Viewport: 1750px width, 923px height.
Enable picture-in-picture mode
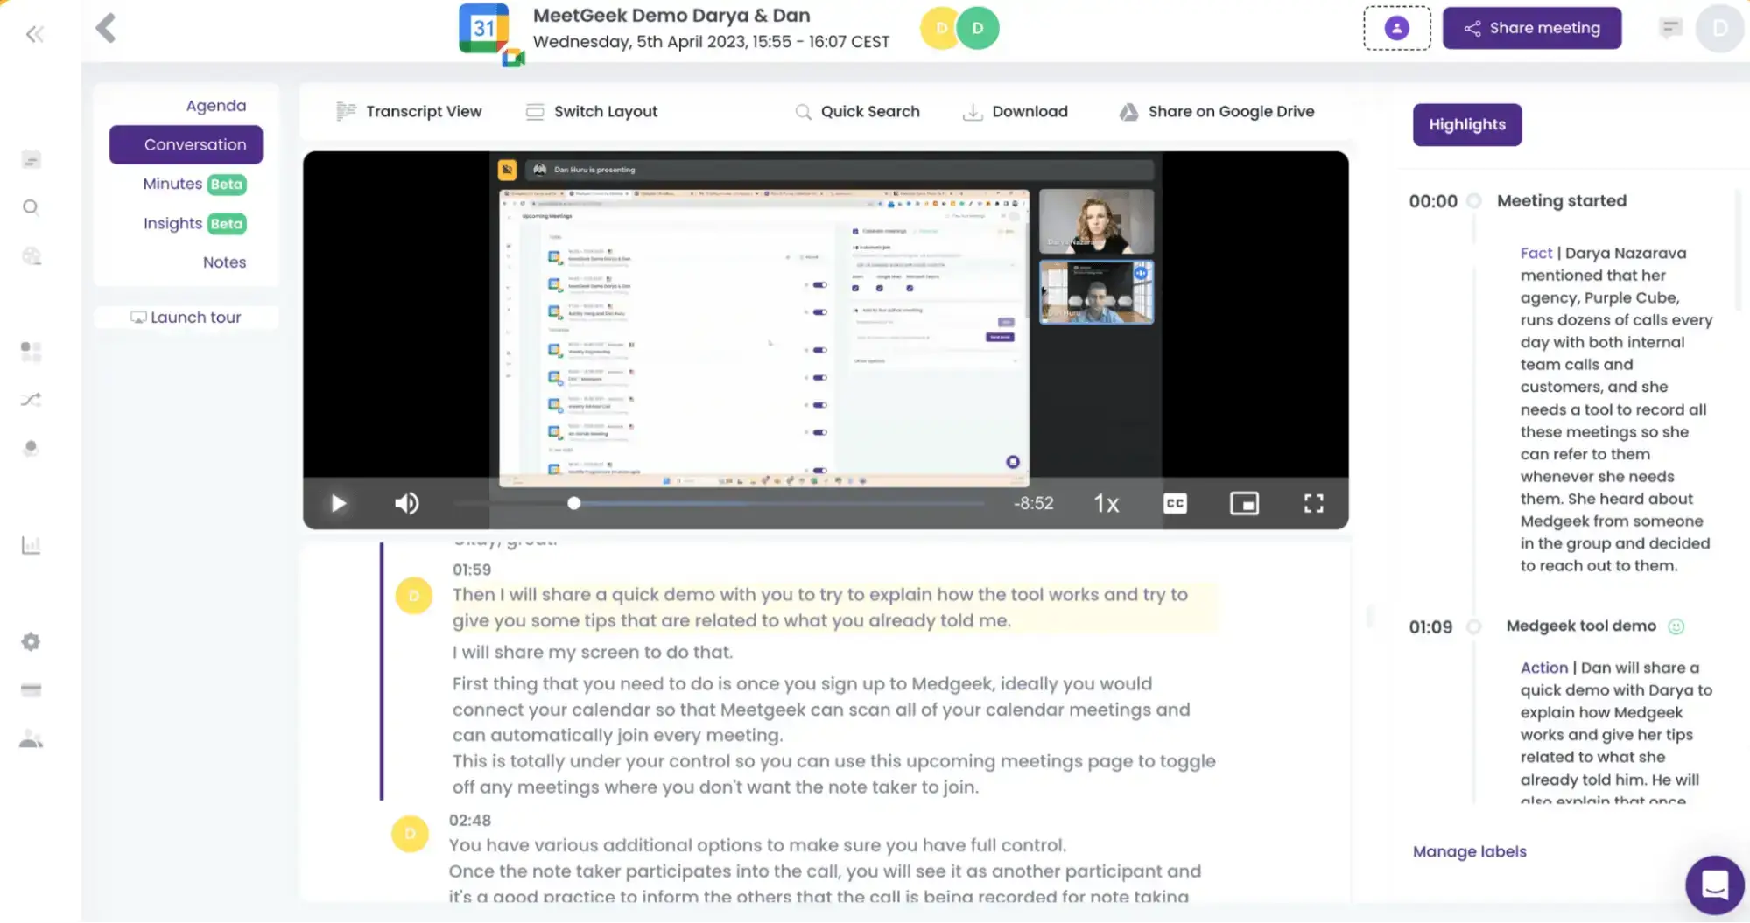1244,503
